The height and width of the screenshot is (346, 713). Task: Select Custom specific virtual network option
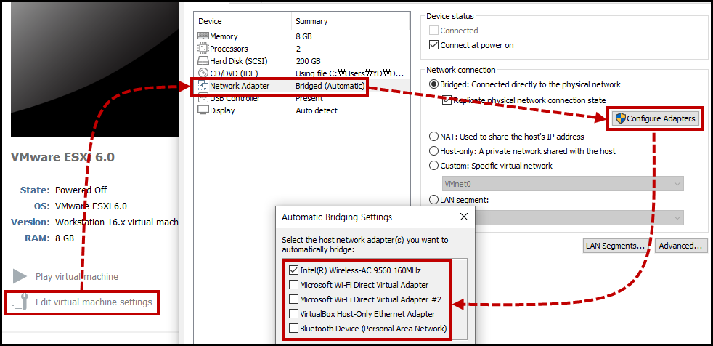click(433, 166)
